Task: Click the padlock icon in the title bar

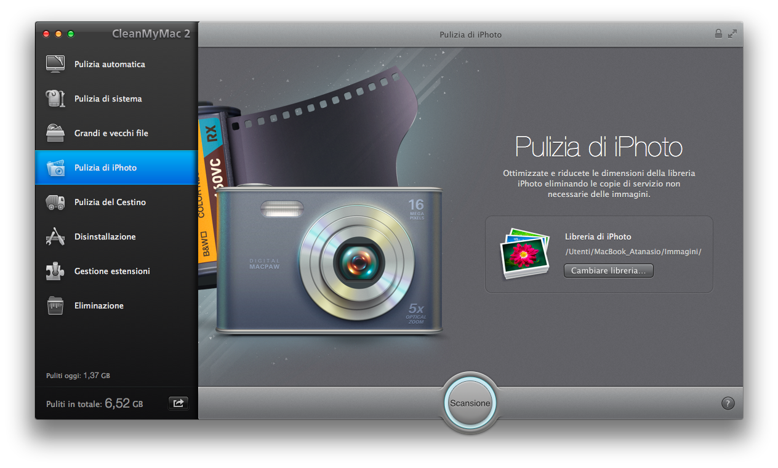Action: pos(718,34)
